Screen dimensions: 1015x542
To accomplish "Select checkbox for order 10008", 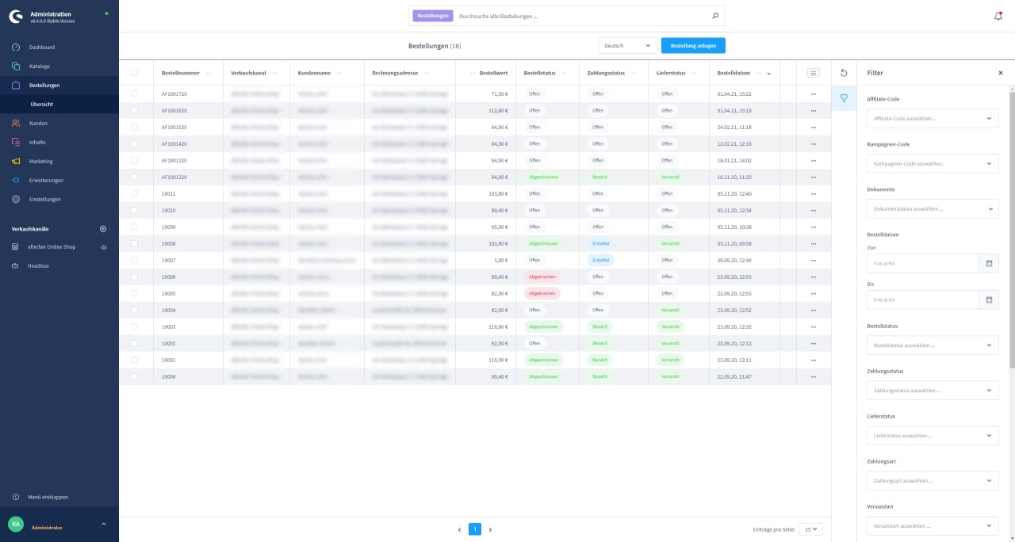I will tap(135, 243).
